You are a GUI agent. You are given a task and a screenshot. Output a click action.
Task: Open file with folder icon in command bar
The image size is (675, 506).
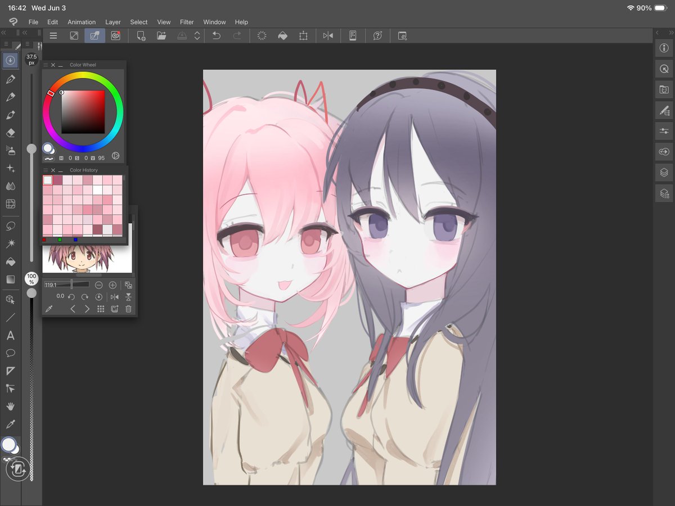(x=161, y=35)
